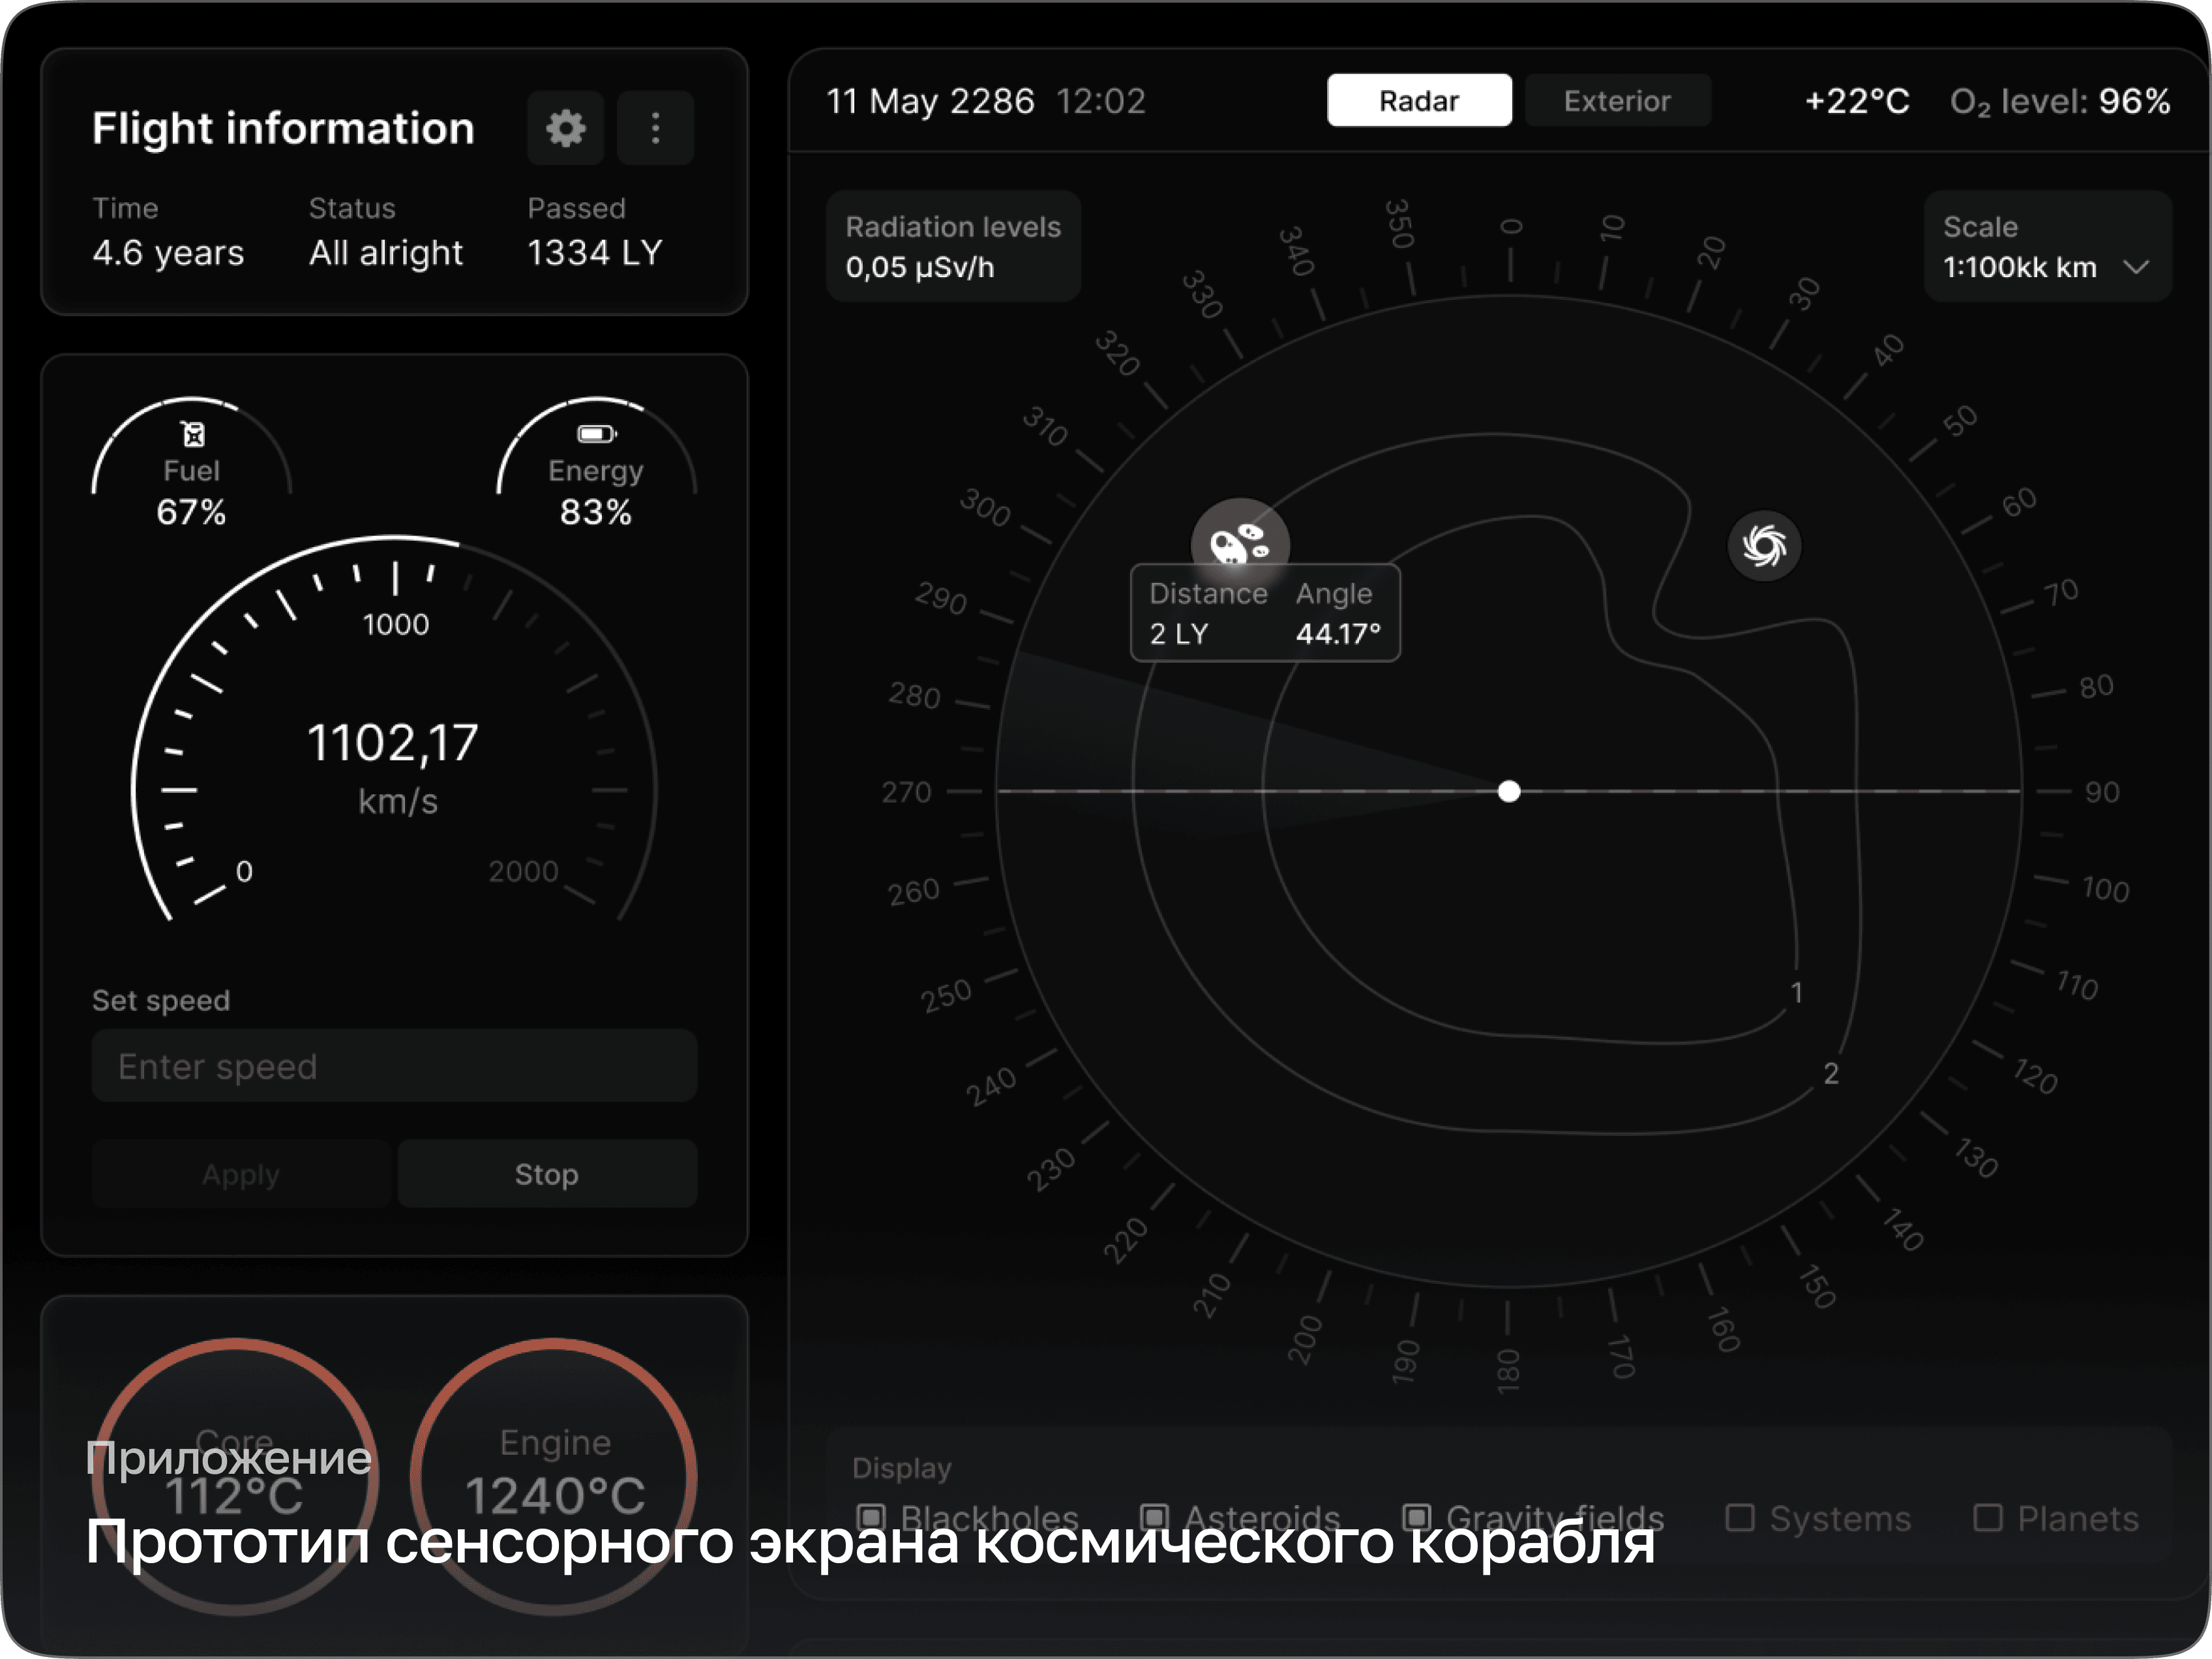
Task: Open the three-dot more options menu
Action: (x=655, y=128)
